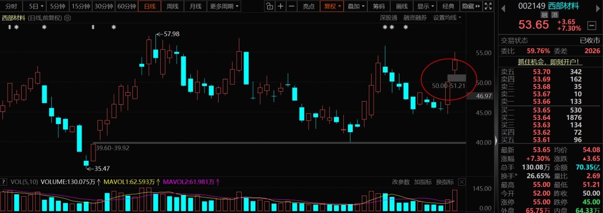
Task: Click the first event marker at chart top-left
Action: [x=9, y=27]
